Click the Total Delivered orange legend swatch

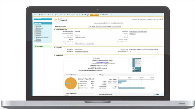[x=79, y=88]
